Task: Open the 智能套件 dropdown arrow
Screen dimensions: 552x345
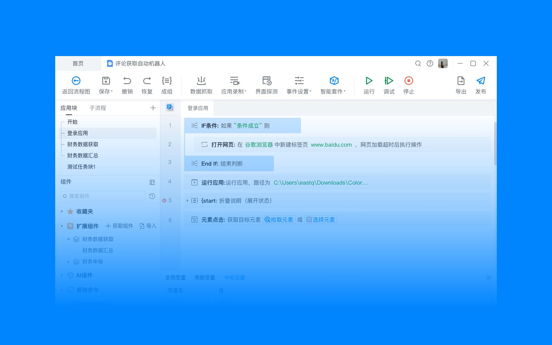Action: (x=345, y=91)
